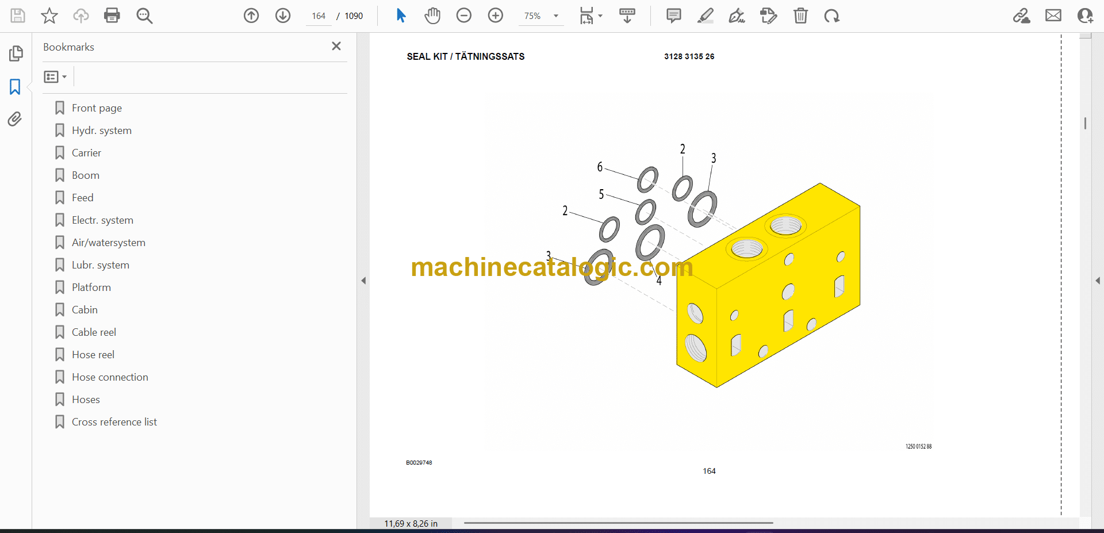Close the Bookmarks panel
Image resolution: width=1104 pixels, height=533 pixels.
(x=336, y=46)
